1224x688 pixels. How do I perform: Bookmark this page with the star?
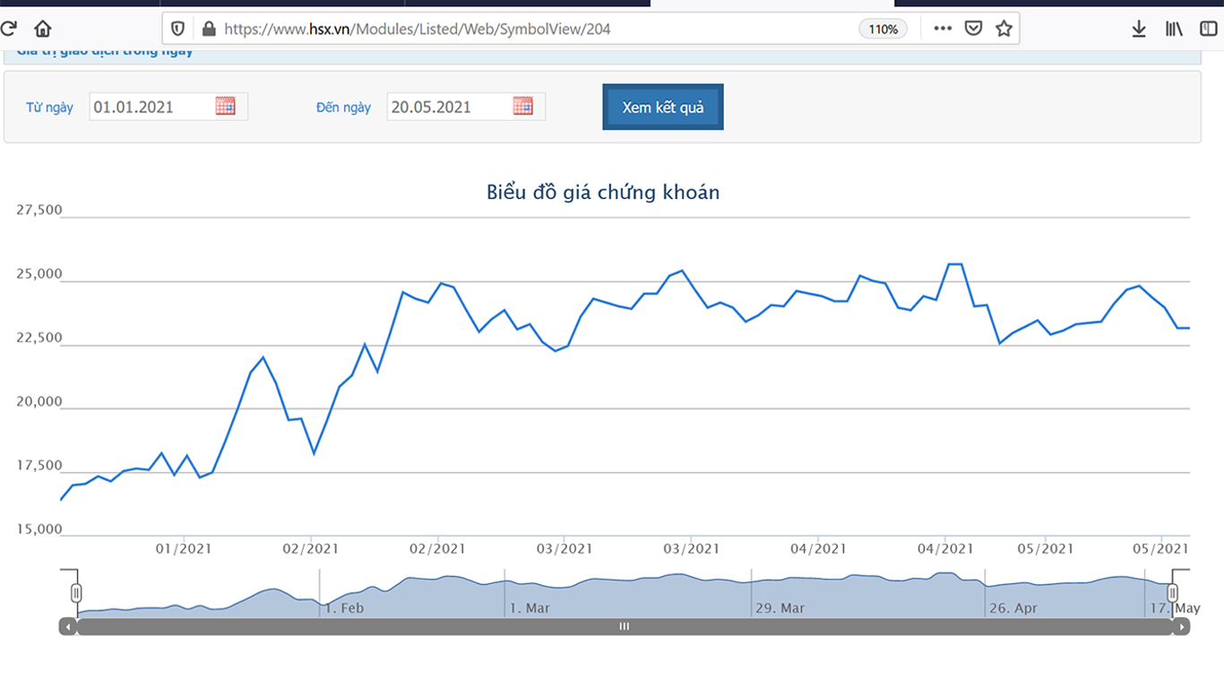[x=1004, y=29]
